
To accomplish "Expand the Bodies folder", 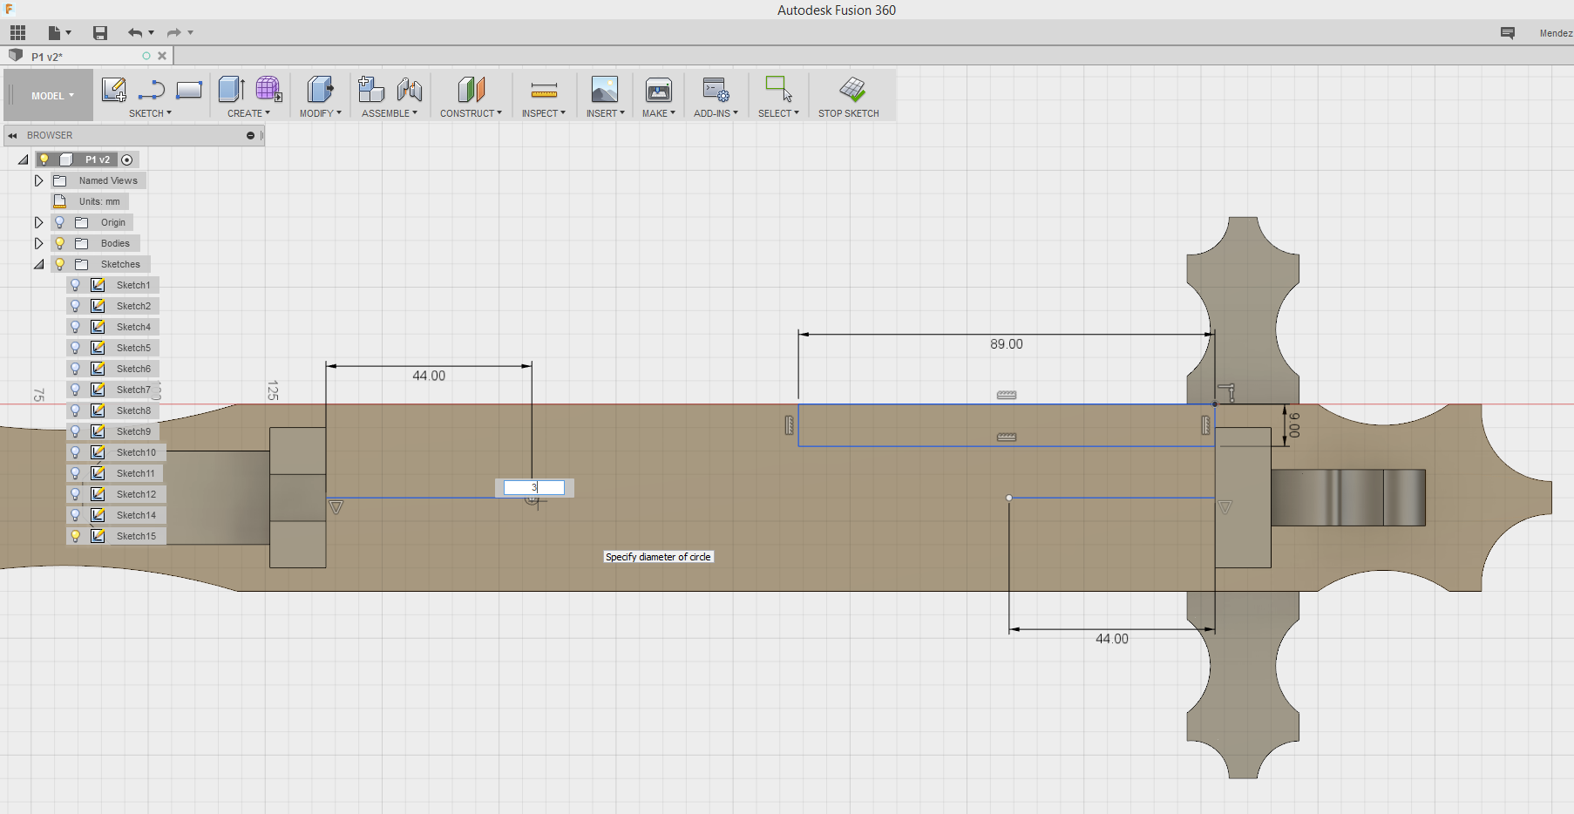I will pos(38,243).
